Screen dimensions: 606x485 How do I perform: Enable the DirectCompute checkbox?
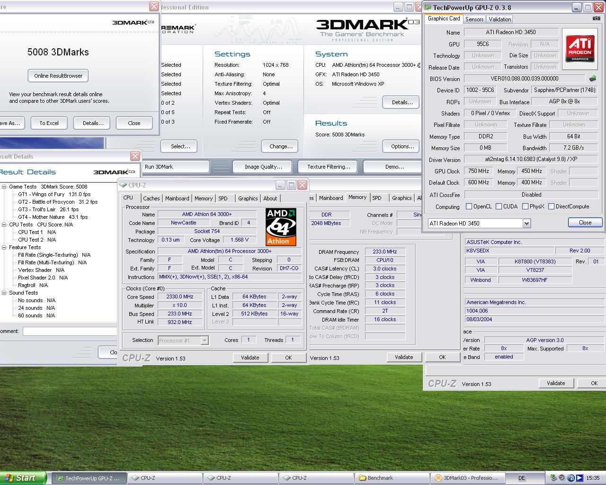click(551, 207)
